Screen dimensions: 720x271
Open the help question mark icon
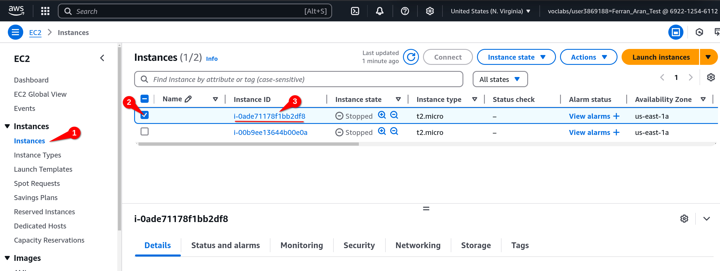pos(404,11)
